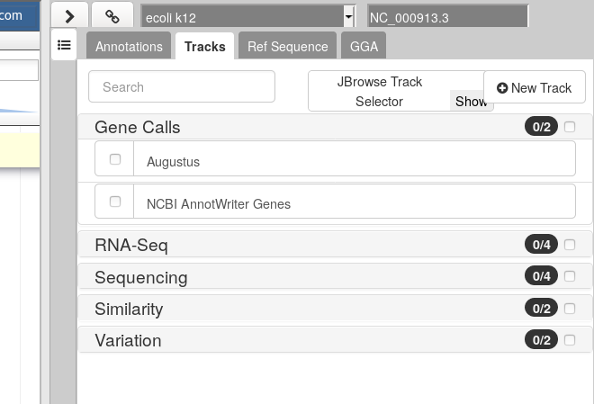Open the Ref Sequence tab
594x404 pixels.
pyautogui.click(x=287, y=47)
